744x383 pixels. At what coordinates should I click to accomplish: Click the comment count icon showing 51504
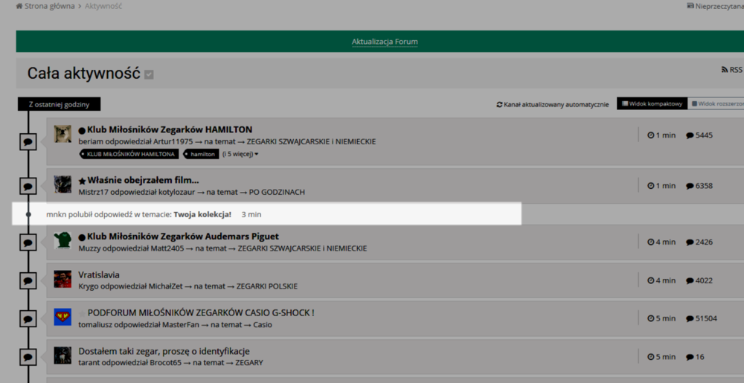point(690,318)
